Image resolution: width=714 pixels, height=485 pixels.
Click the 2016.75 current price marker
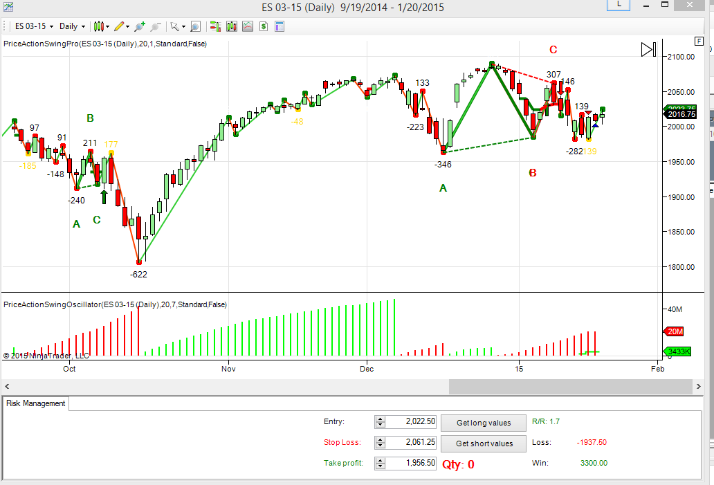tap(681, 114)
